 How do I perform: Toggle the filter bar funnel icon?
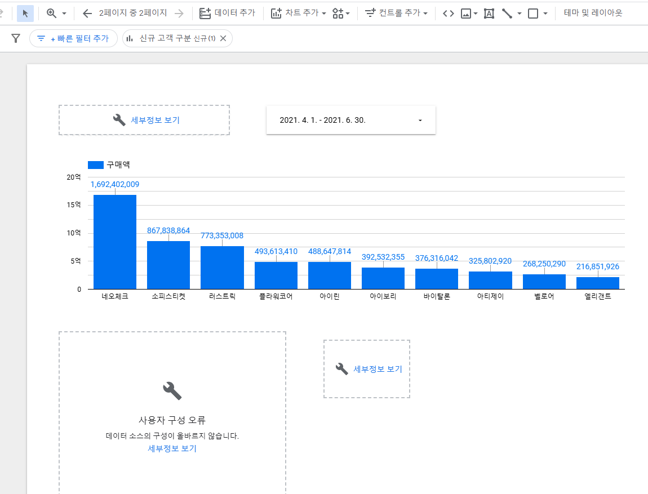coord(16,38)
